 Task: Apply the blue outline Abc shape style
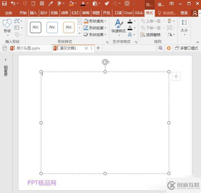52,27
